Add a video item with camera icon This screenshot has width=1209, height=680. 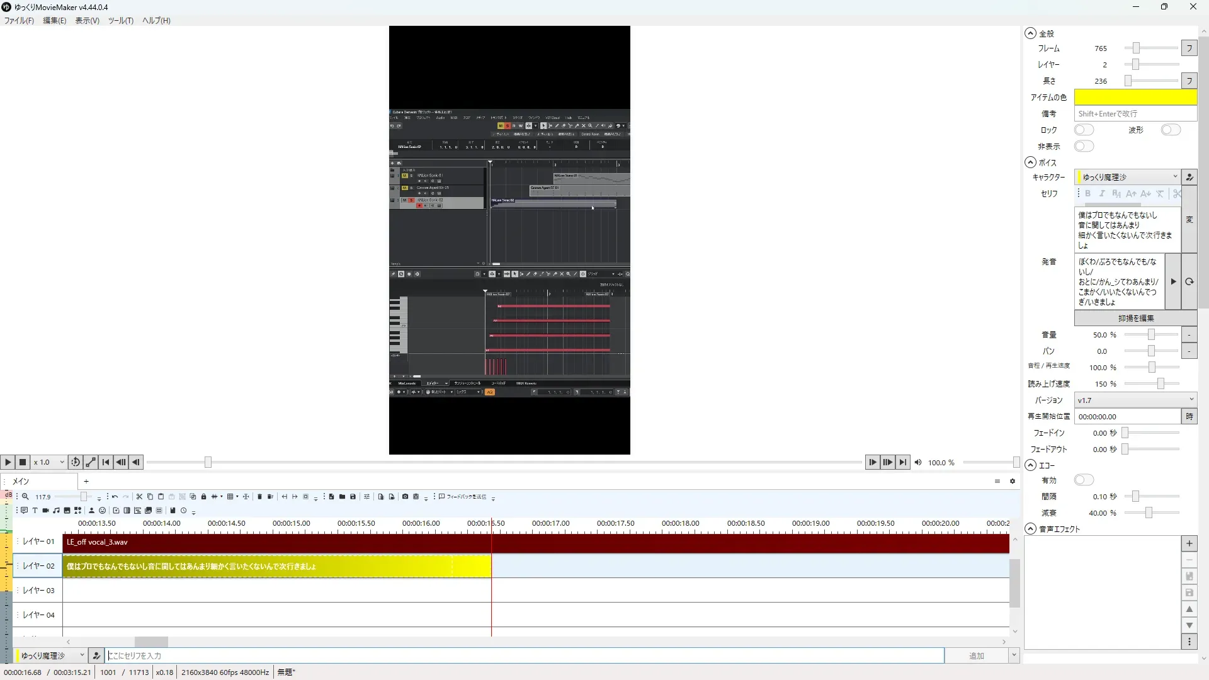[x=45, y=511]
